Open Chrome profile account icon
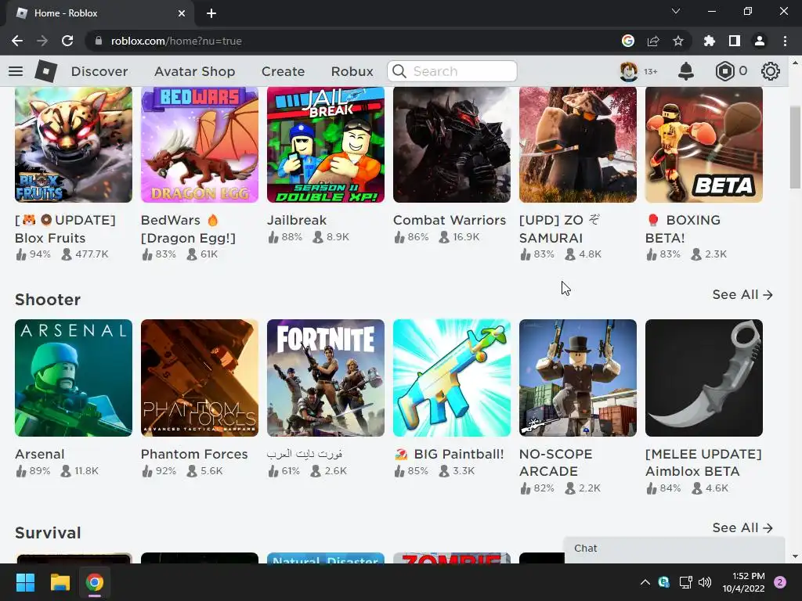 point(760,41)
